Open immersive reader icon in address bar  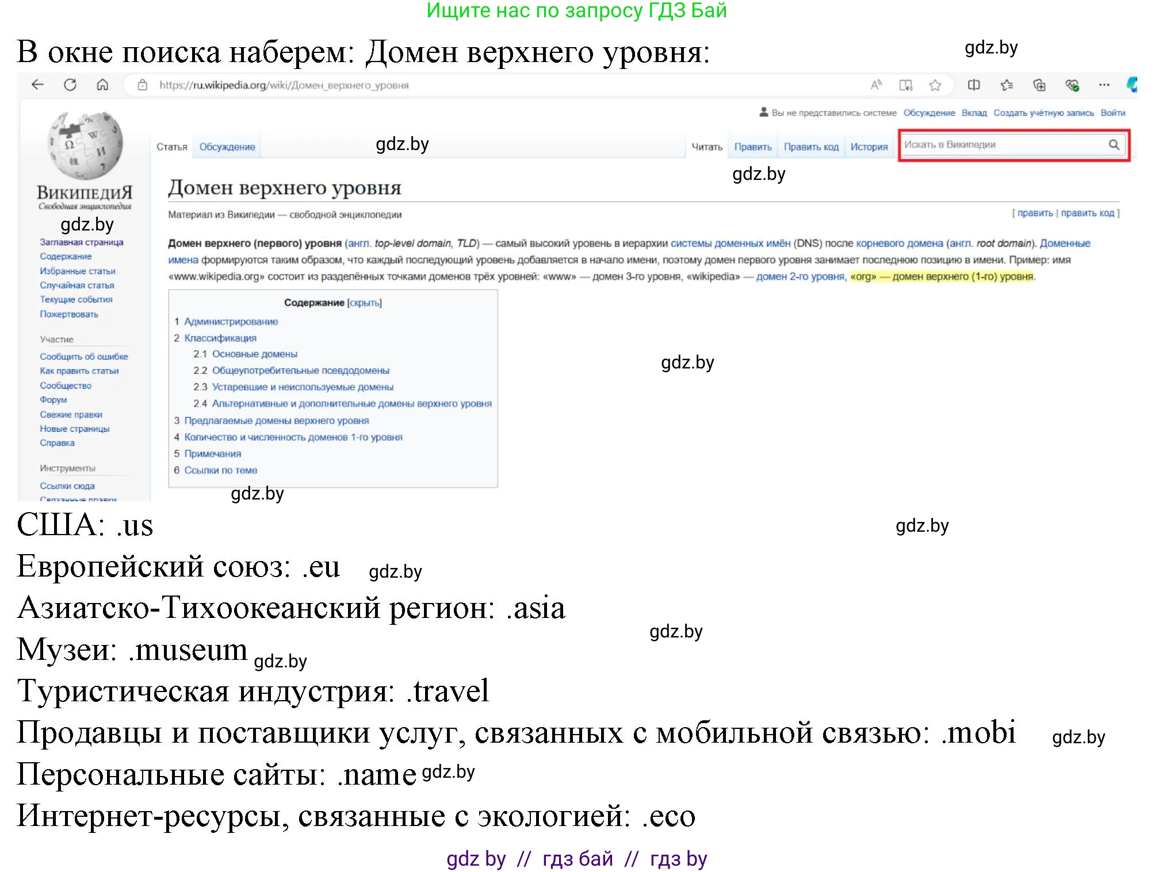pos(906,85)
